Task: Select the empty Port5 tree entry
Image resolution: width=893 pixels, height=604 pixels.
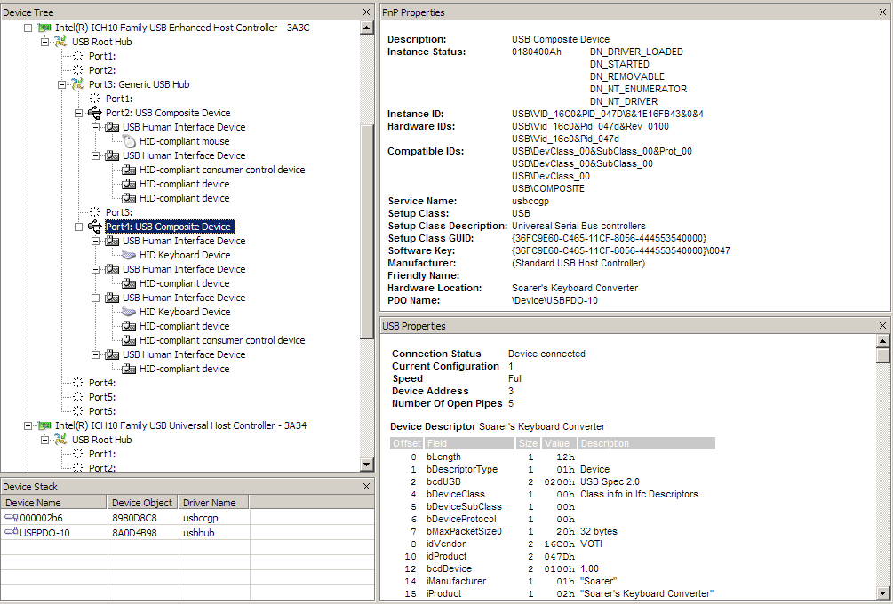Action: [101, 397]
